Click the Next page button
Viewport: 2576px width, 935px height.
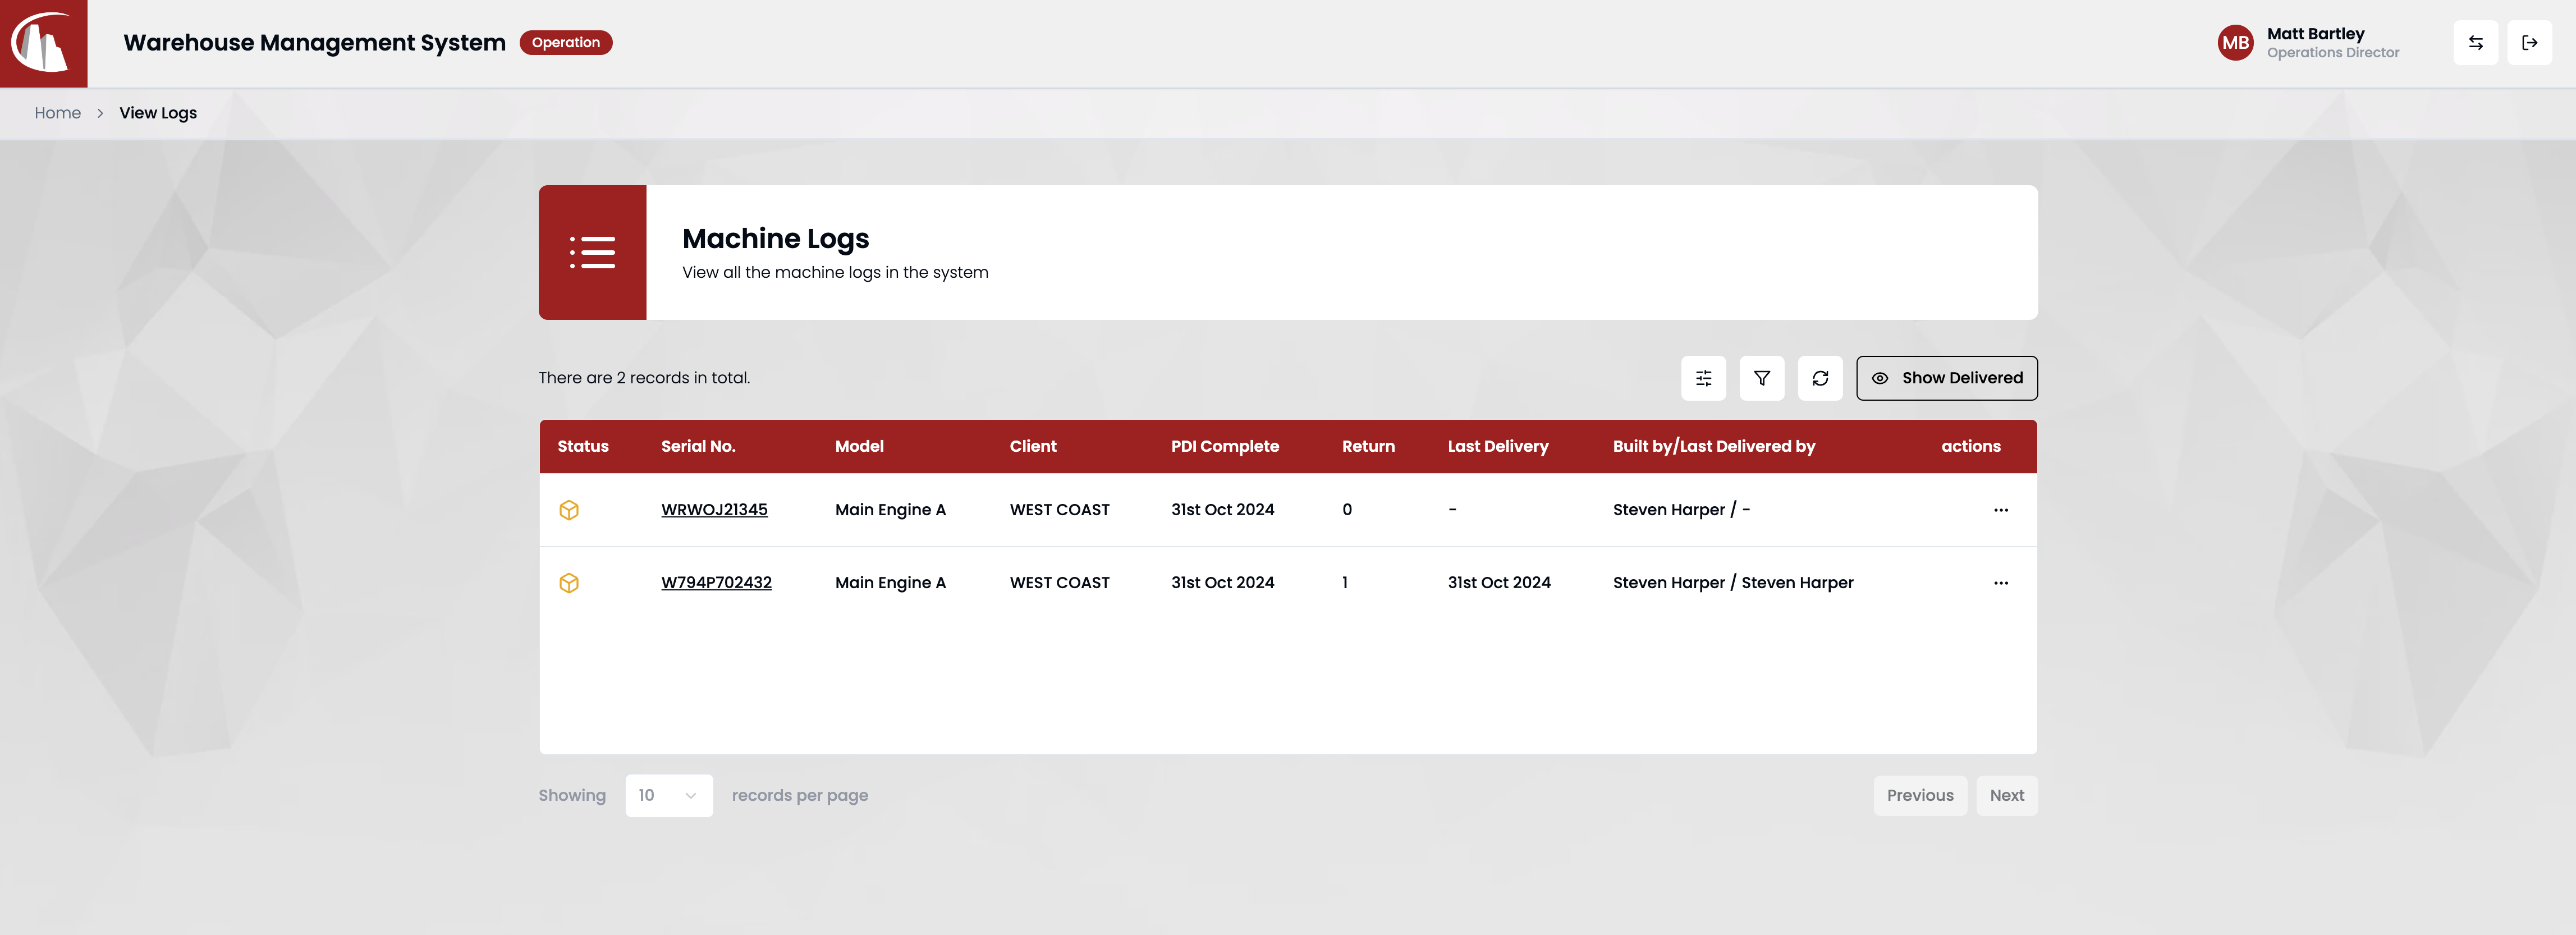(2007, 796)
